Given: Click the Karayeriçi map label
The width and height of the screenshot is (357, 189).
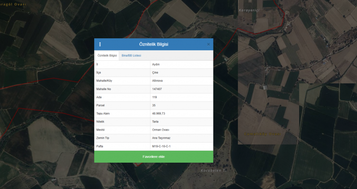Looking at the screenshot, I should pyautogui.click(x=249, y=10).
